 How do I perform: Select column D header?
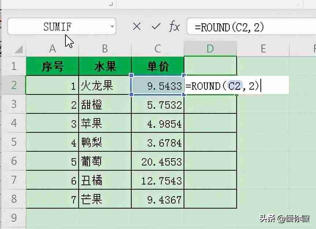(x=210, y=48)
